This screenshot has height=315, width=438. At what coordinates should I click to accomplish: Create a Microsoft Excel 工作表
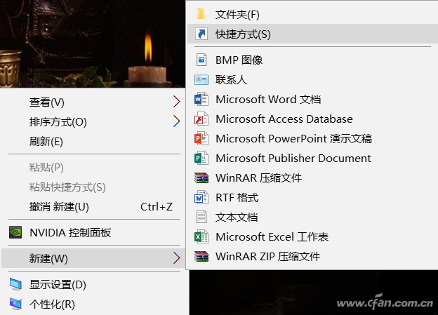[x=312, y=237]
